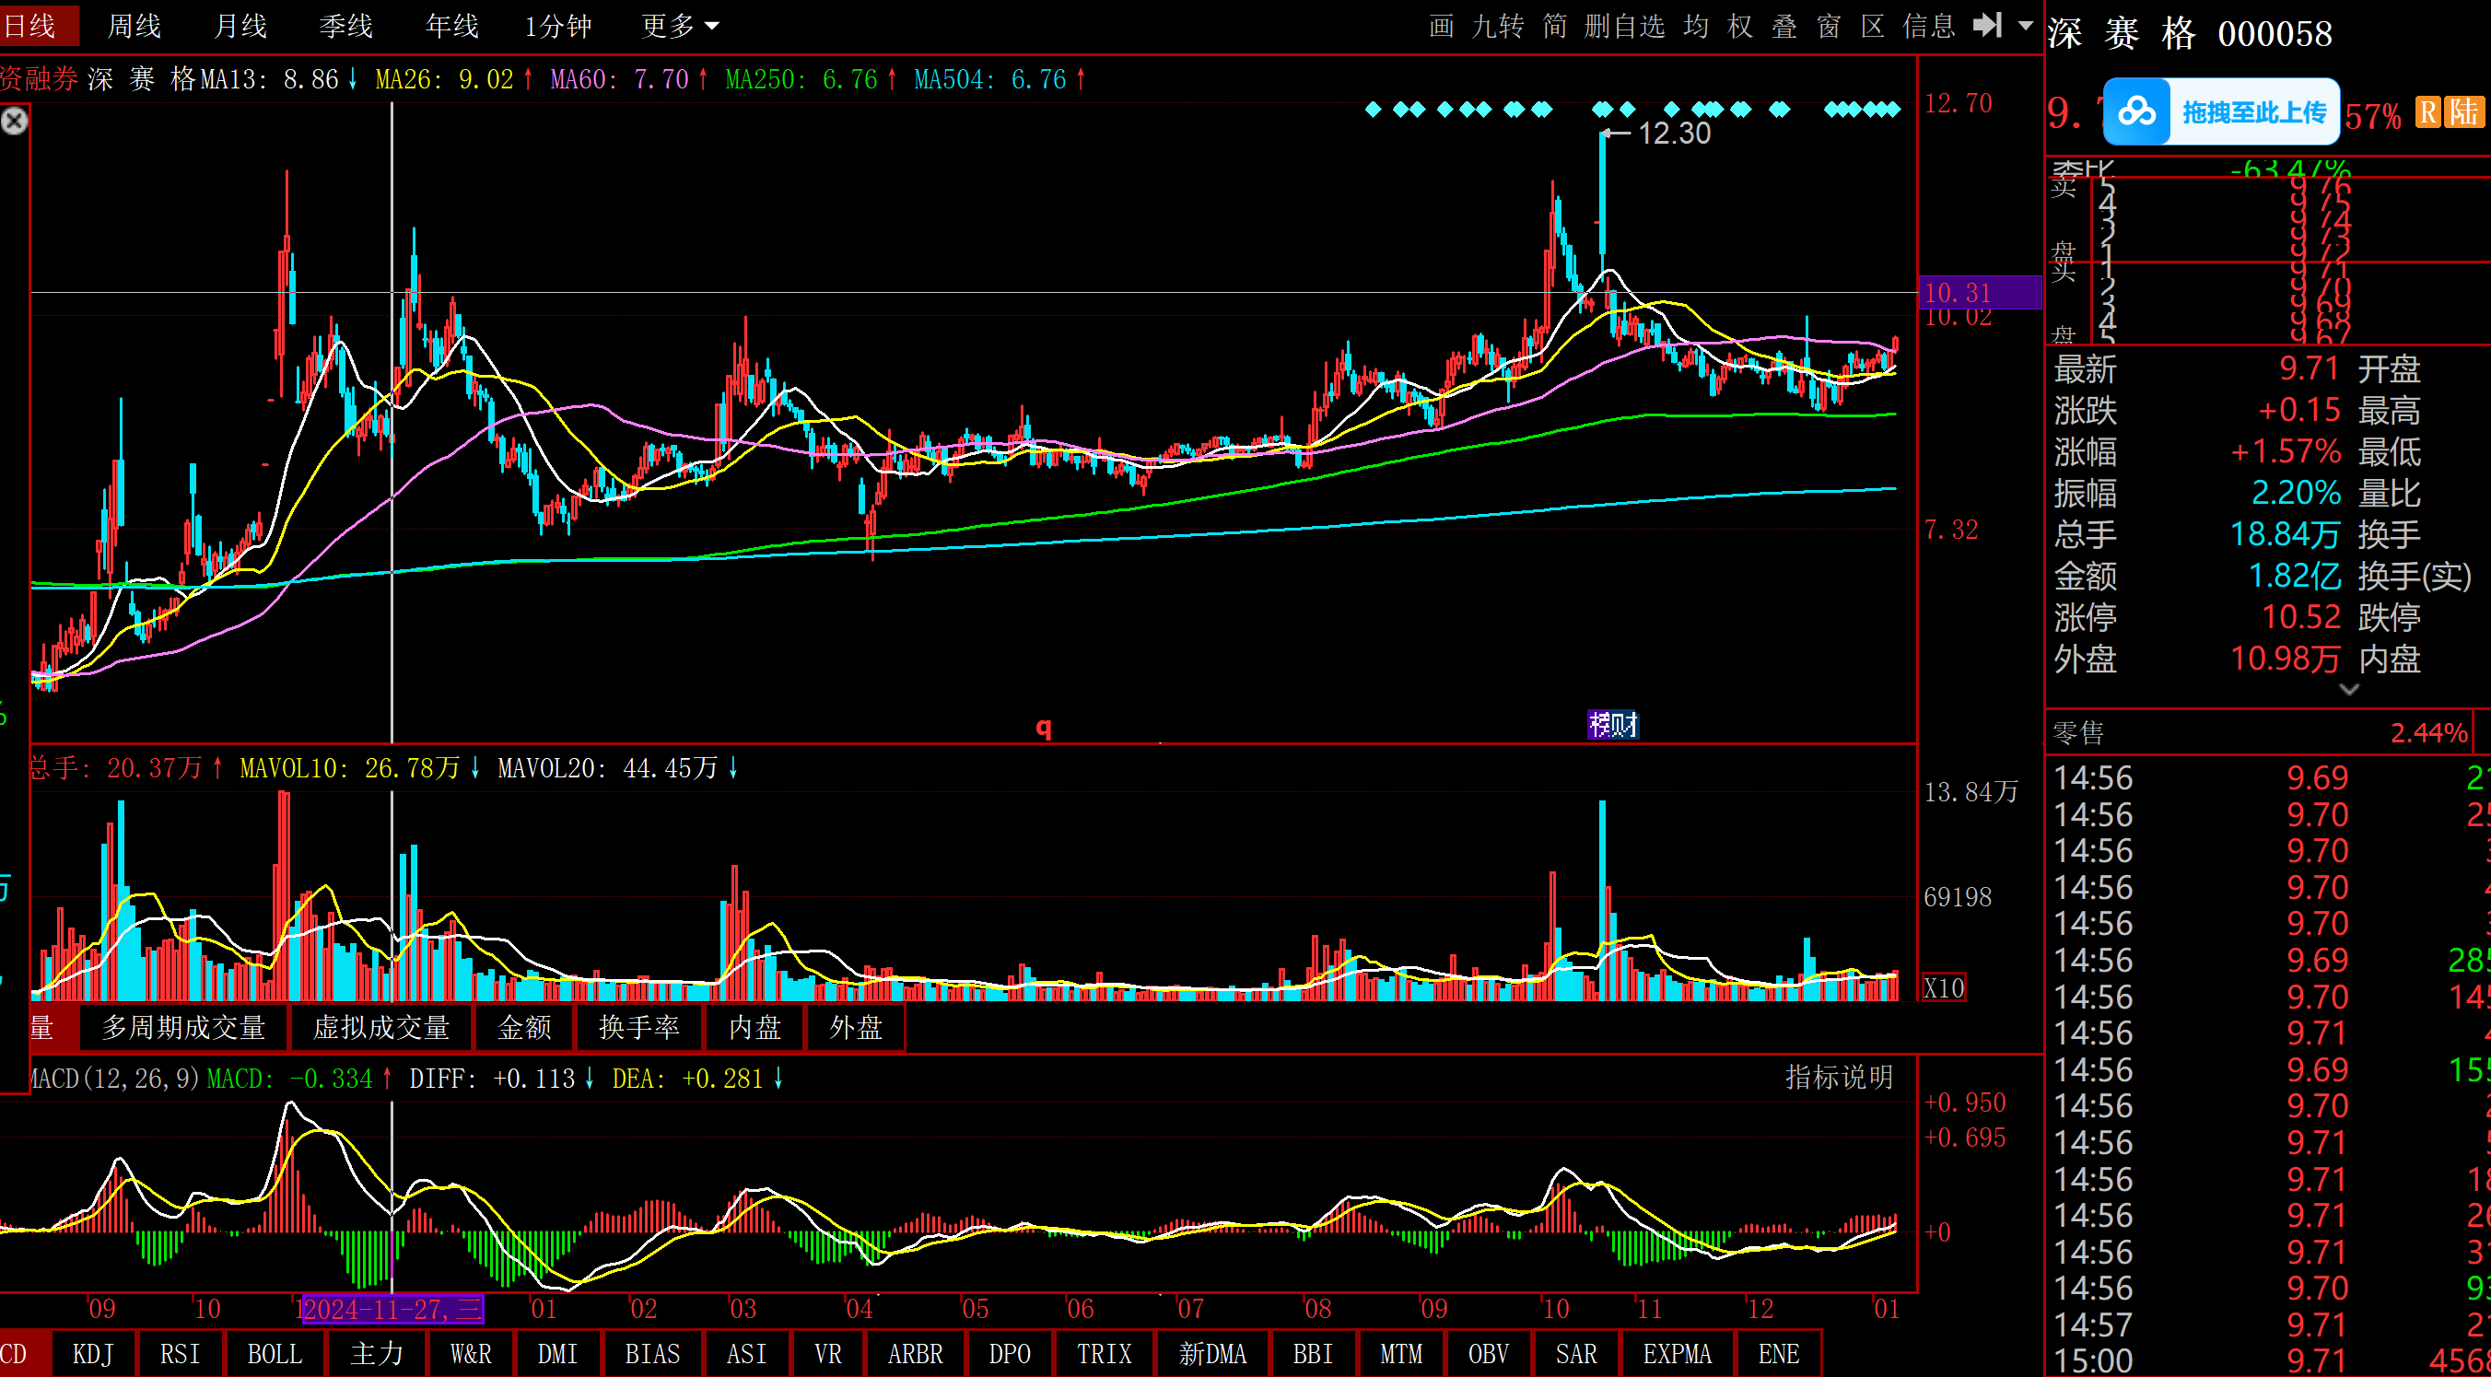The image size is (2491, 1377).
Task: Click the skip-to-end arrow icon
Action: click(1987, 25)
